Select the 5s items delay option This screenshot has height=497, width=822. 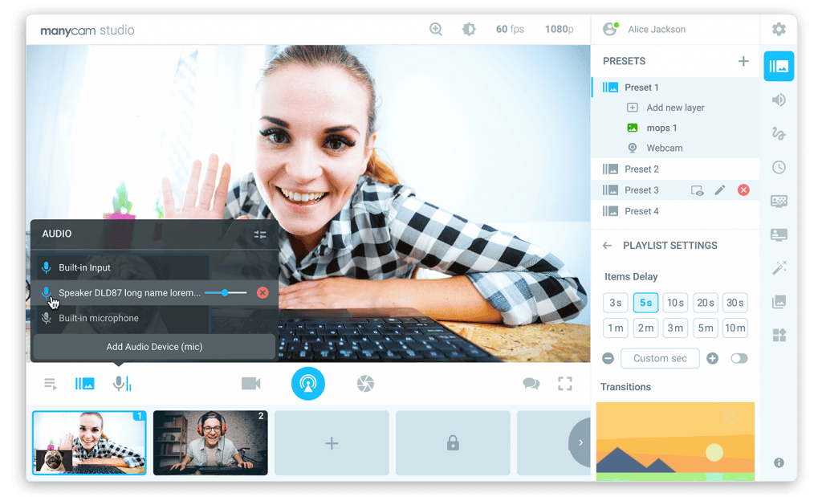click(645, 303)
